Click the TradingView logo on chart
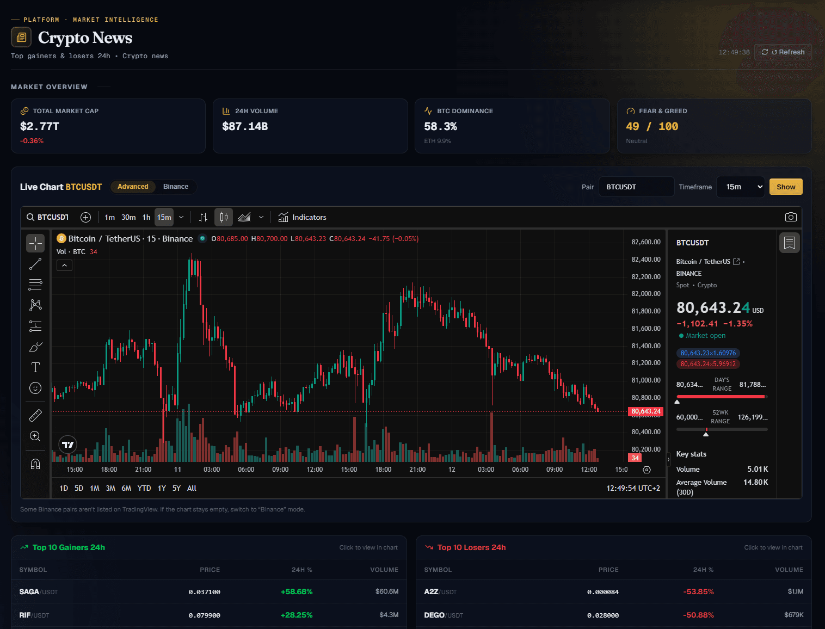This screenshot has height=629, width=825. click(x=68, y=445)
